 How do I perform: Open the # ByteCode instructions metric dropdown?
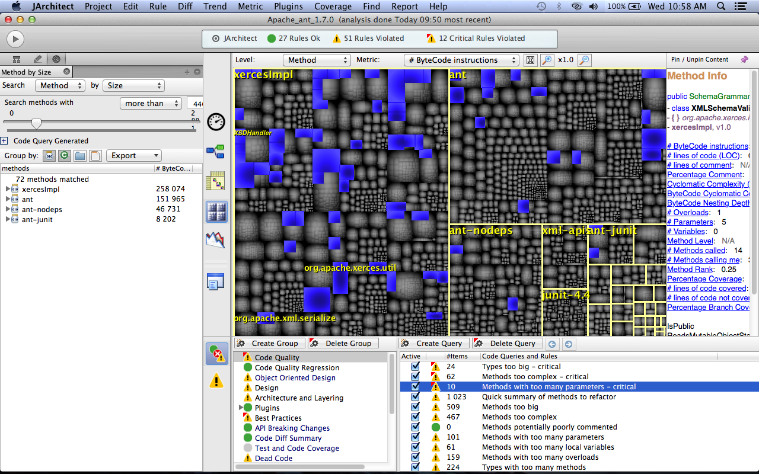(x=461, y=60)
